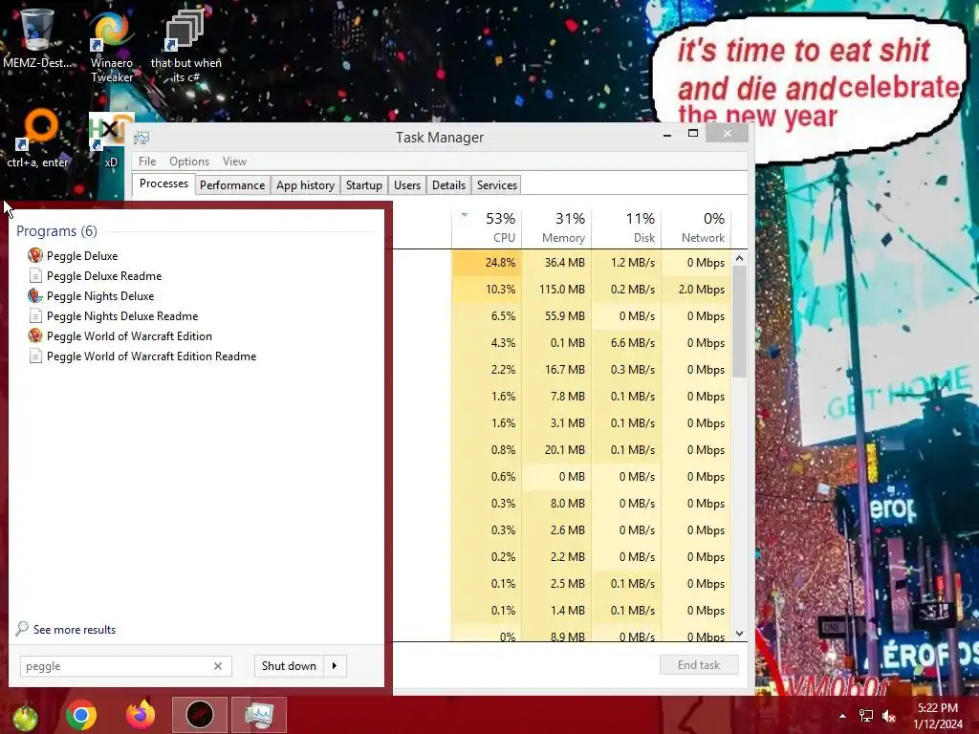979x734 pixels.
Task: Select the xD desktop shortcut
Action: click(111, 141)
